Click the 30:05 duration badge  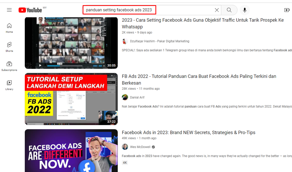click(111, 65)
